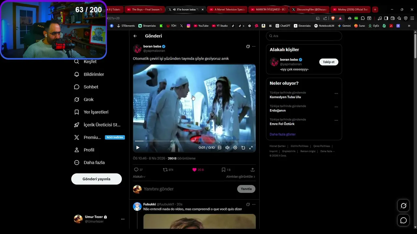
Task: Open Komedyen Tuba Ulu trend
Action: click(285, 97)
